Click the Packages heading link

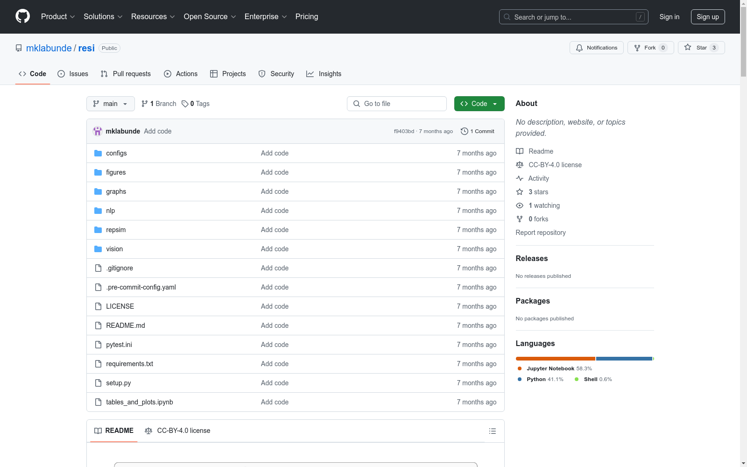[533, 301]
